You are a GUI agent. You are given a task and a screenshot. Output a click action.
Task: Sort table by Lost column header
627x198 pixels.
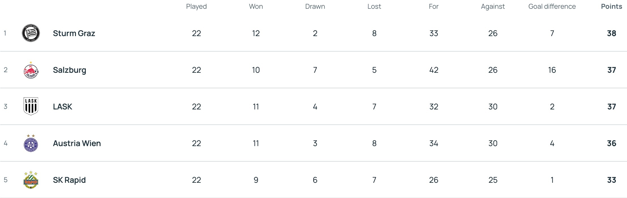click(374, 6)
